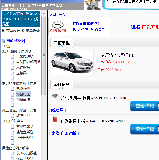Open the 广汽乘用车(国内) link
Viewport: 159px width, 160px height.
86,23
